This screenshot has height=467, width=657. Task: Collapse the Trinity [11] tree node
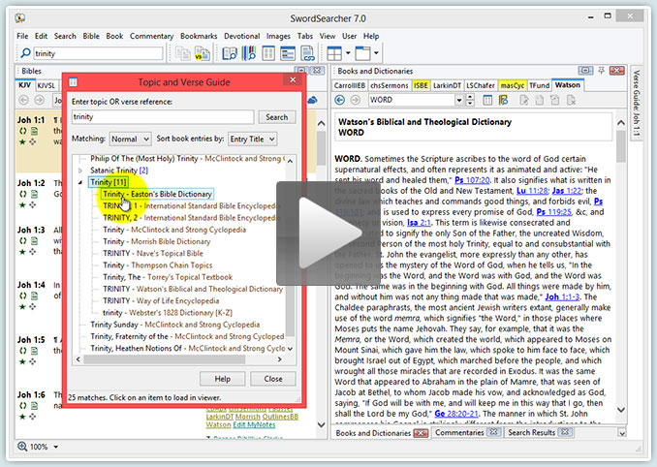click(80, 182)
